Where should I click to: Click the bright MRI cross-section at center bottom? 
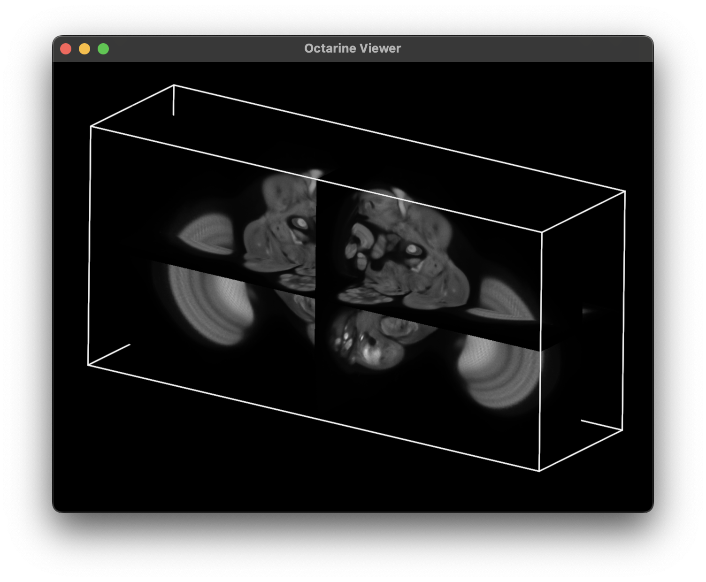click(371, 339)
